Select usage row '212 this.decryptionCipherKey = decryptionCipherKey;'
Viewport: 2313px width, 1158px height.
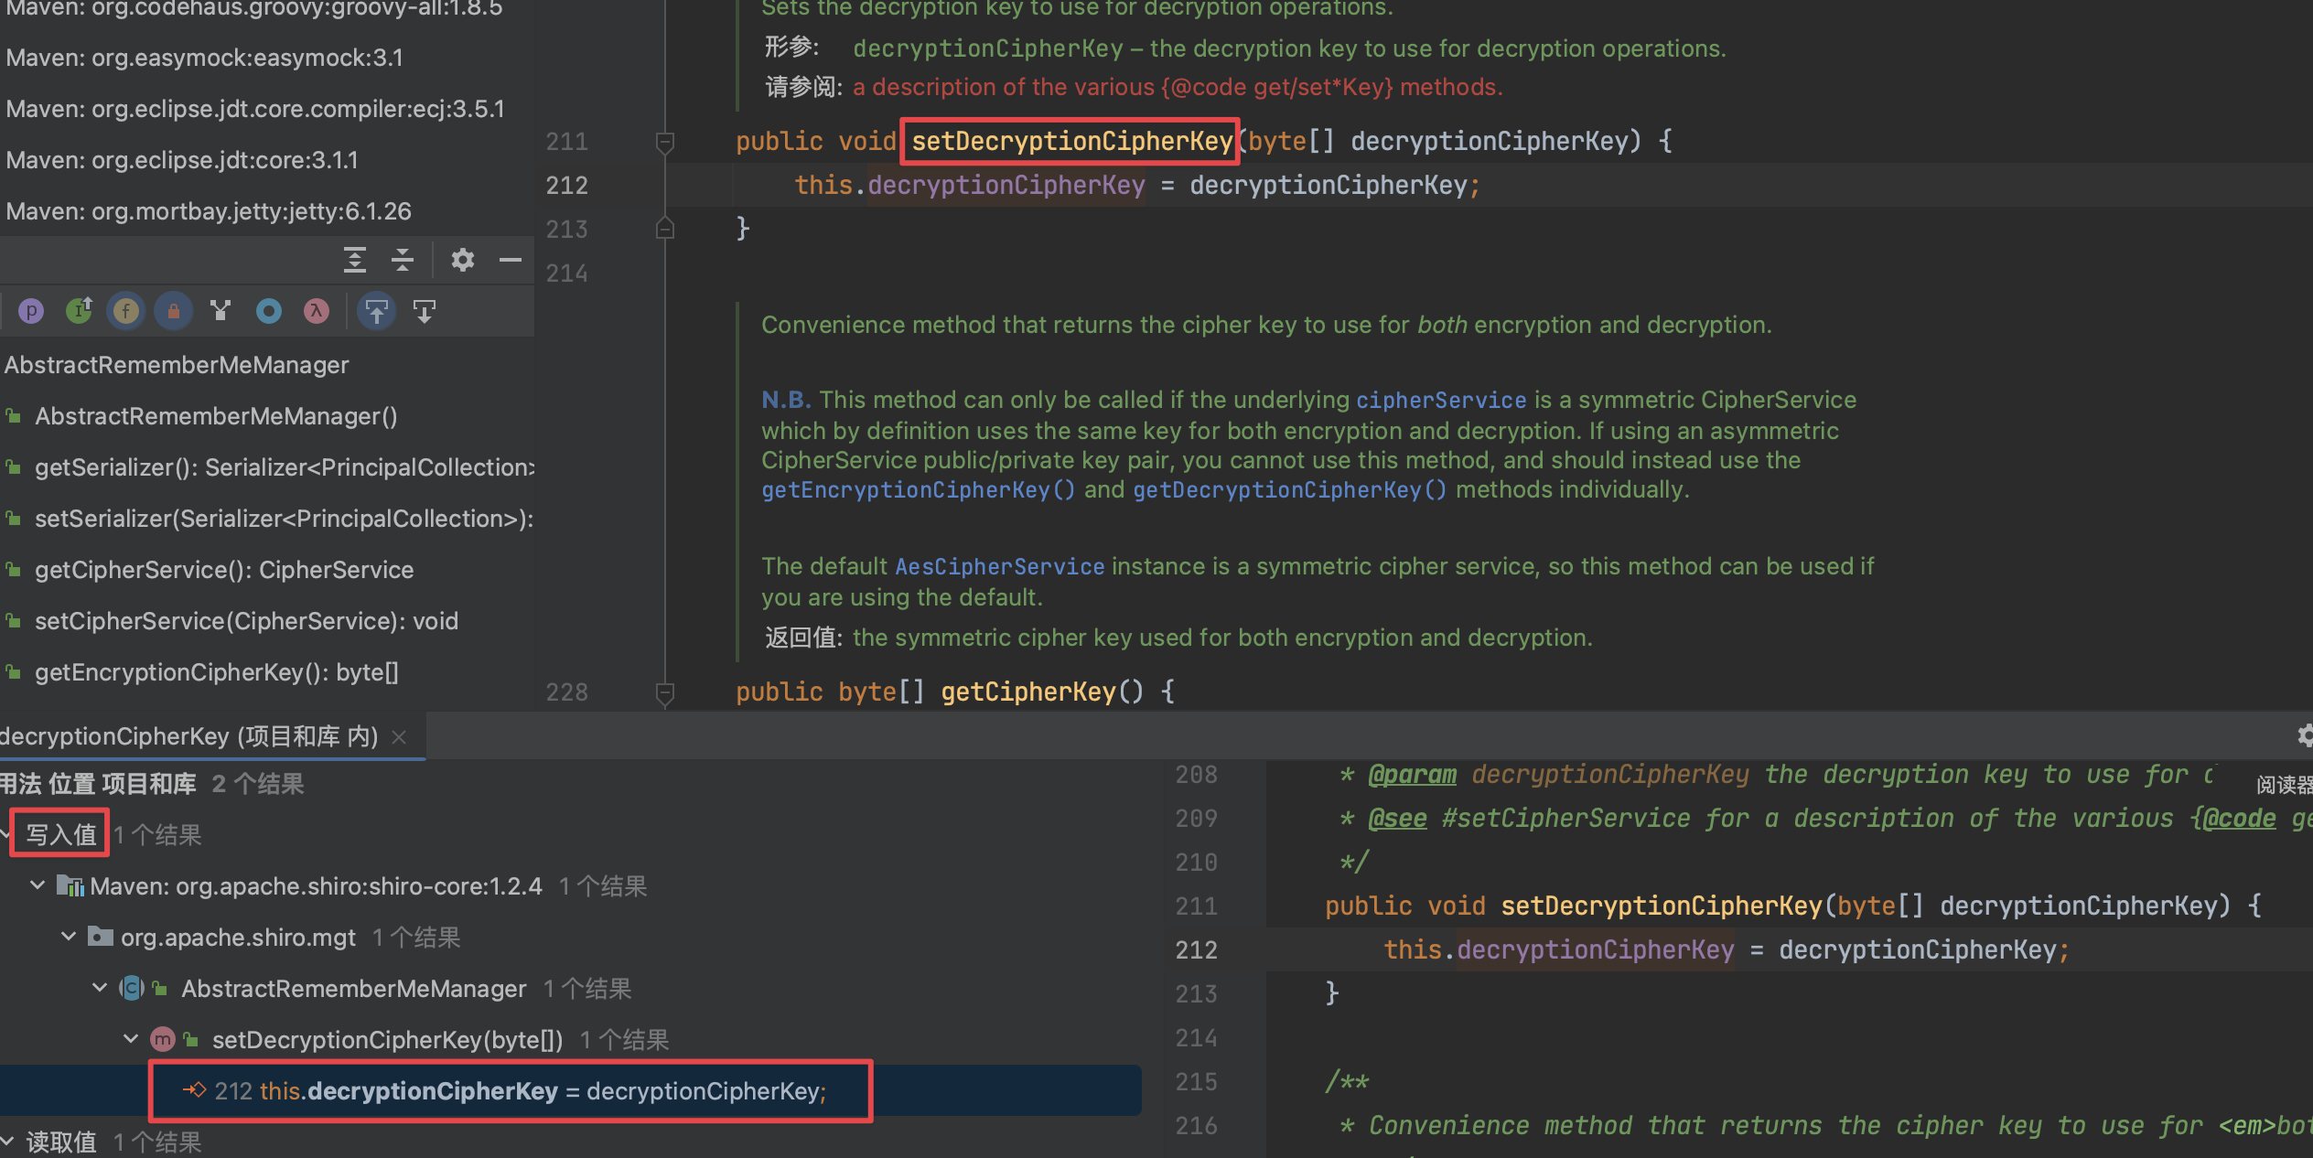[571, 1090]
